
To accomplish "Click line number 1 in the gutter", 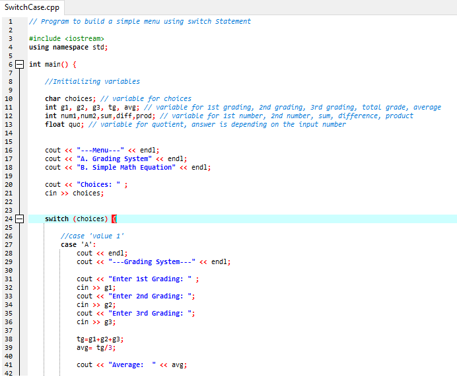I will [11, 22].
